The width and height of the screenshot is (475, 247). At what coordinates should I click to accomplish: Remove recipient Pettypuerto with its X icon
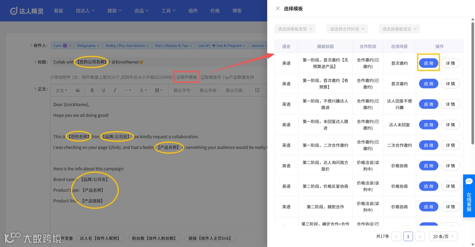coord(98,46)
